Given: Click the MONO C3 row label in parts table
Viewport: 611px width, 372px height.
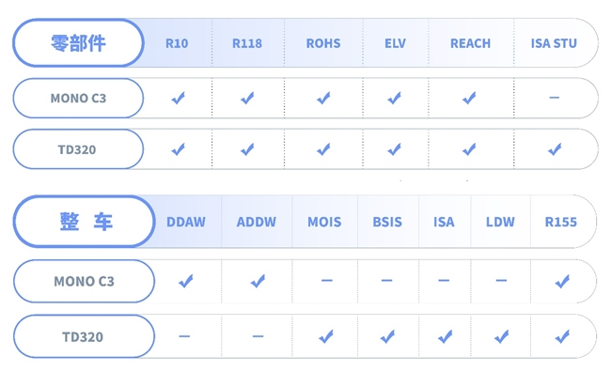Looking at the screenshot, I should pos(78,98).
